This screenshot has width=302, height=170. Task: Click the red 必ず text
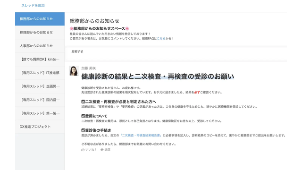(x=197, y=93)
